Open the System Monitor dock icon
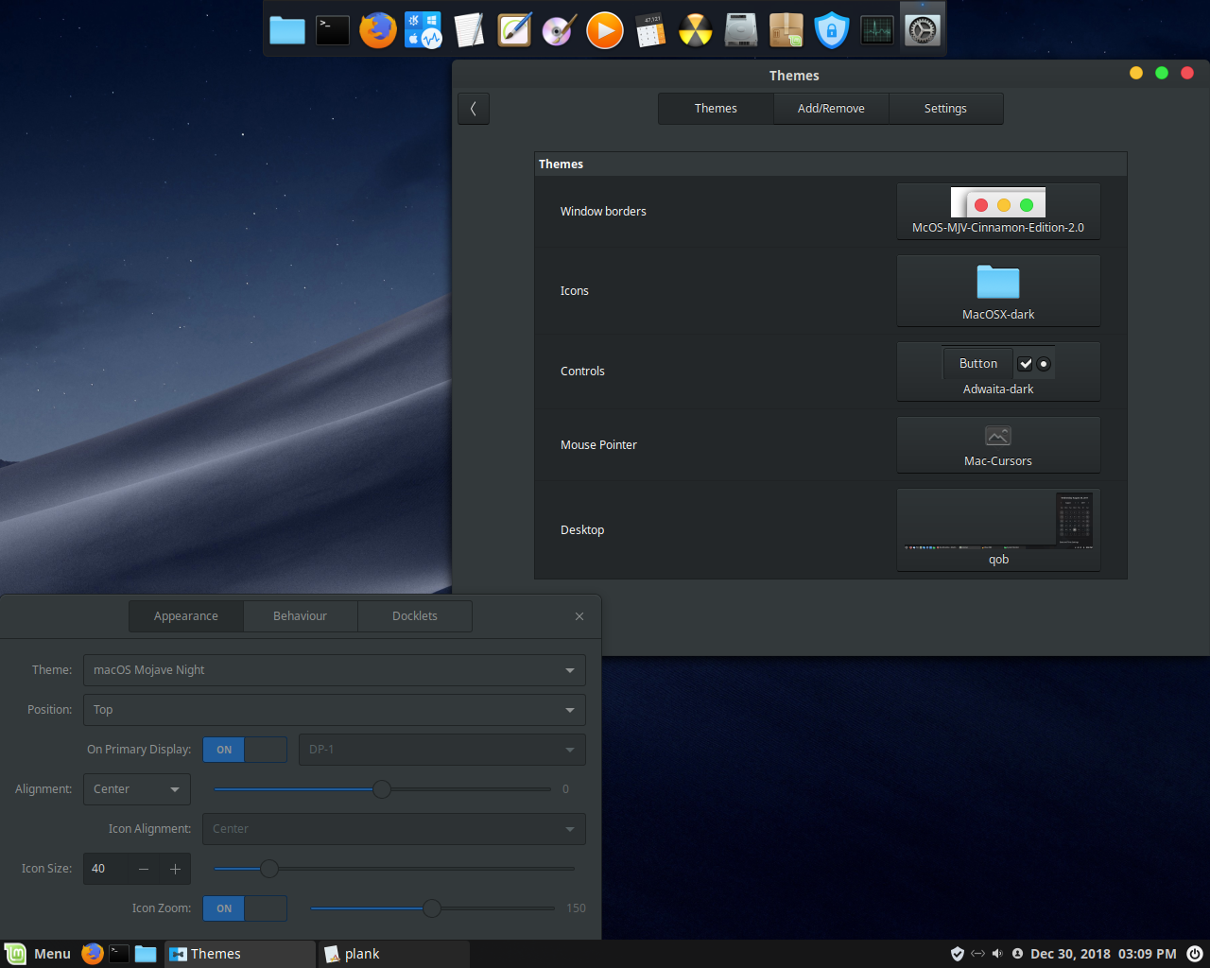The image size is (1210, 968). [877, 30]
